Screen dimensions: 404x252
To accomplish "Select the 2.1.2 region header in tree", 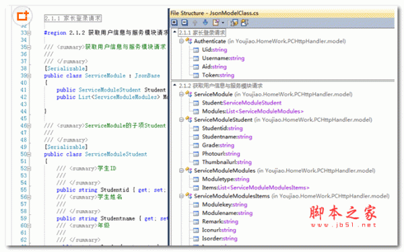I will pyautogui.click(x=221, y=85).
